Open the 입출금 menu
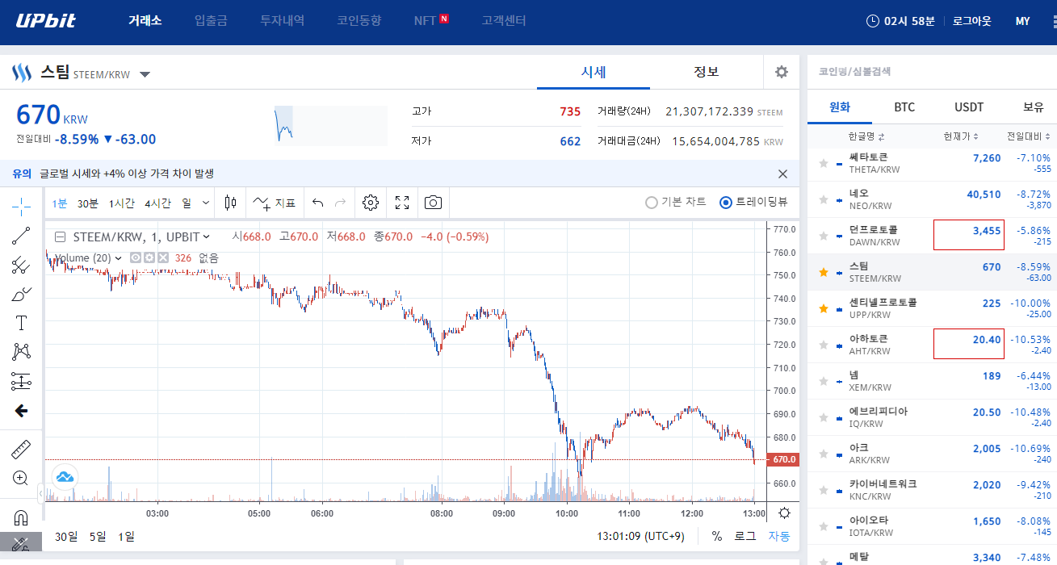This screenshot has height=565, width=1057. 211,21
